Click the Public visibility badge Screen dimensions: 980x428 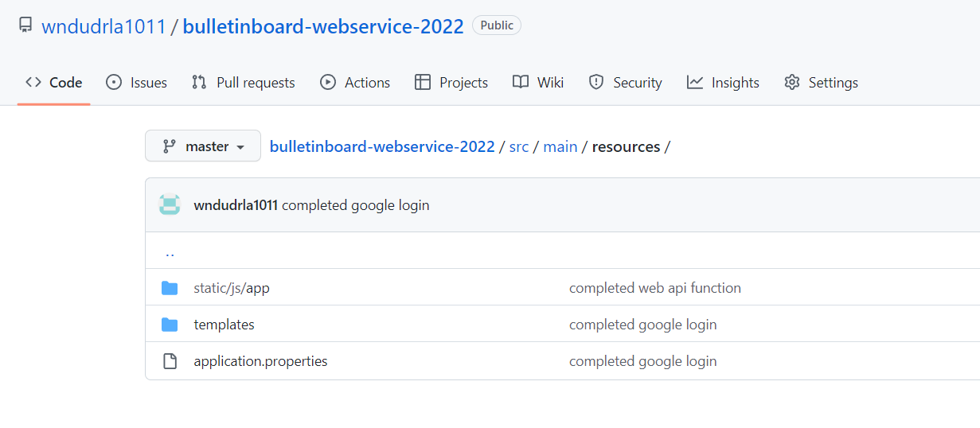click(497, 25)
